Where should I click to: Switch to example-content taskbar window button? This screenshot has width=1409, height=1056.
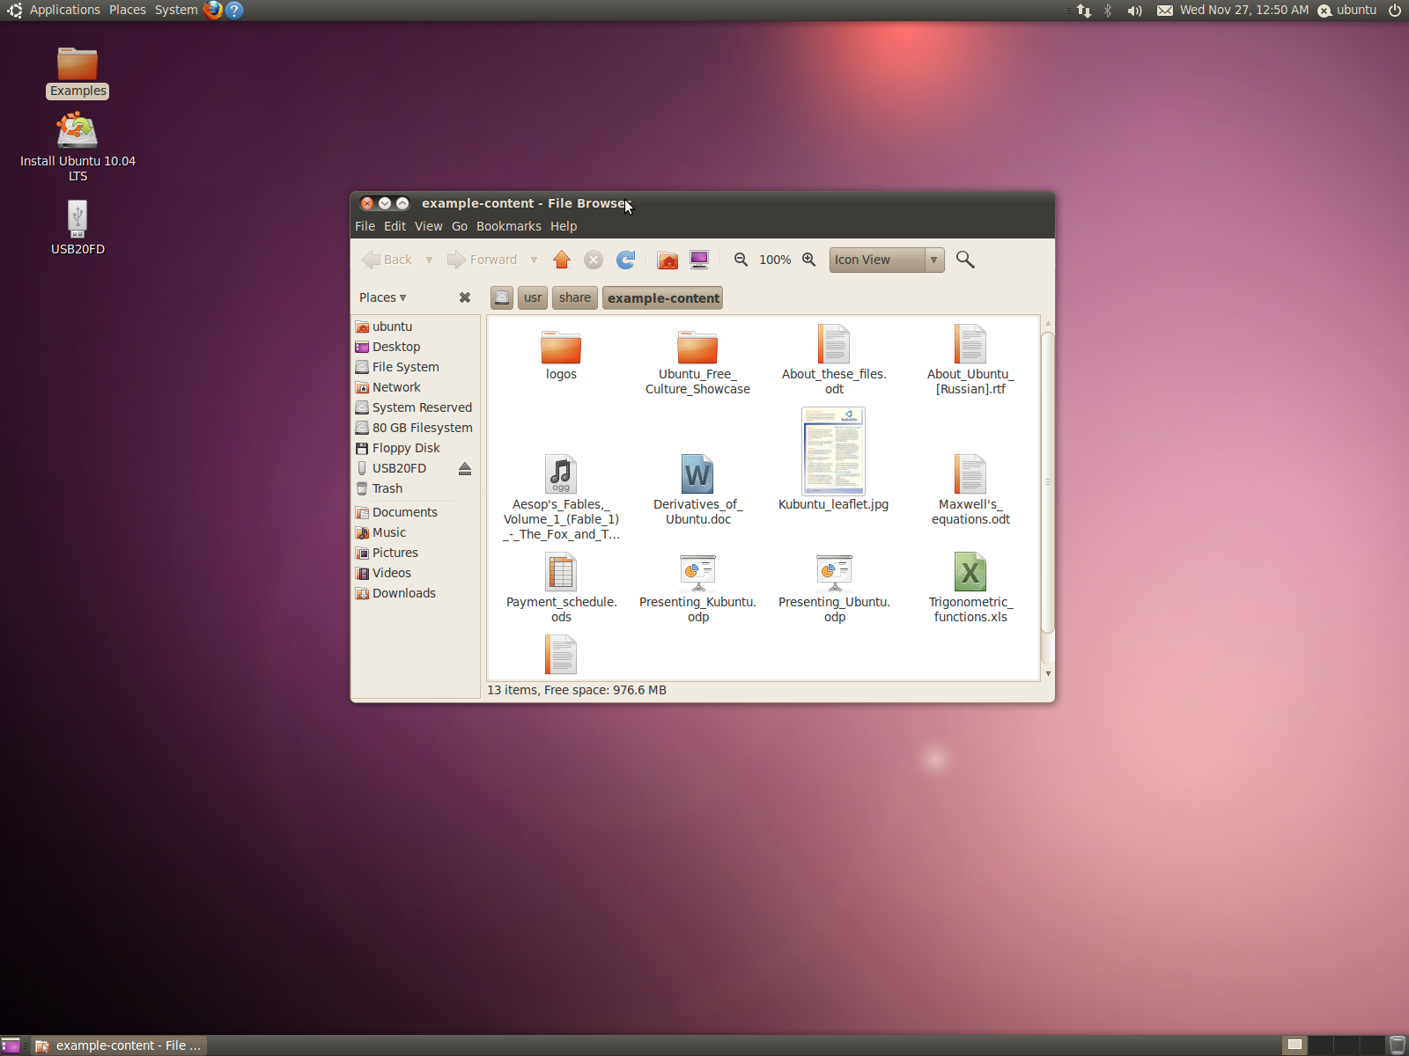[x=118, y=1045]
